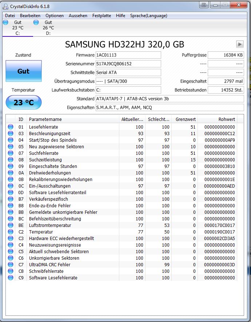Click status orb for Suchzeitleistung row
Image resolution: width=251 pixels, height=322 pixels.
[11, 160]
